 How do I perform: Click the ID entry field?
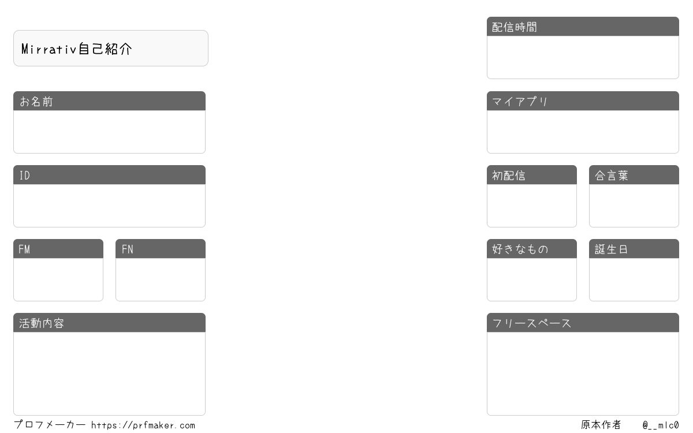(x=109, y=206)
